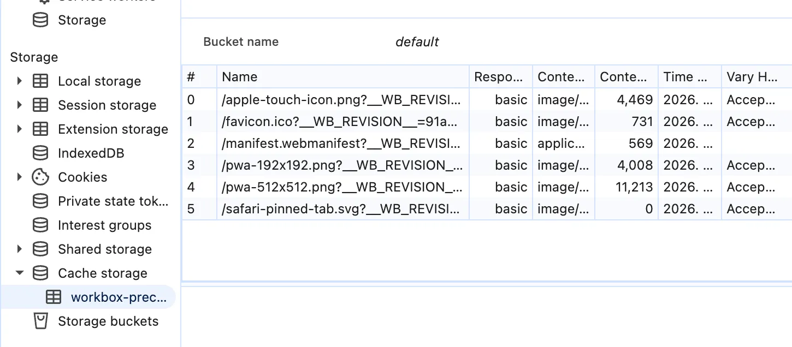The width and height of the screenshot is (792, 347).
Task: Click the Private state tokens database icon
Action: [x=40, y=201]
